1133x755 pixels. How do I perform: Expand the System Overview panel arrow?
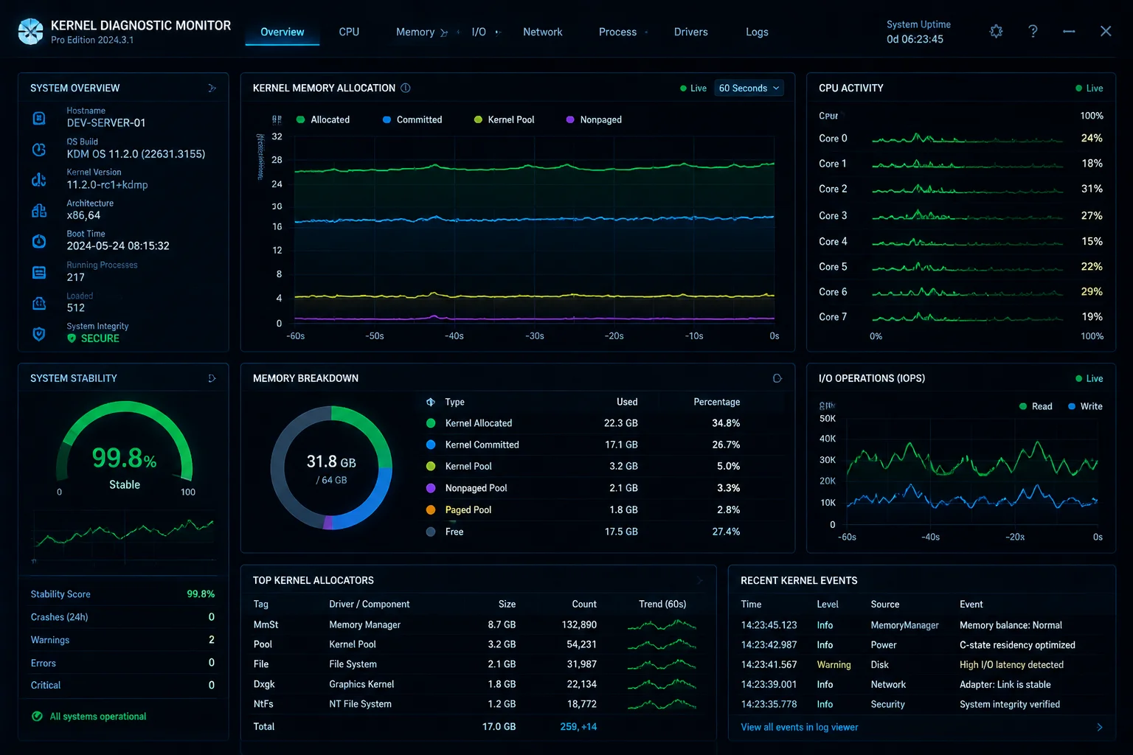[212, 88]
